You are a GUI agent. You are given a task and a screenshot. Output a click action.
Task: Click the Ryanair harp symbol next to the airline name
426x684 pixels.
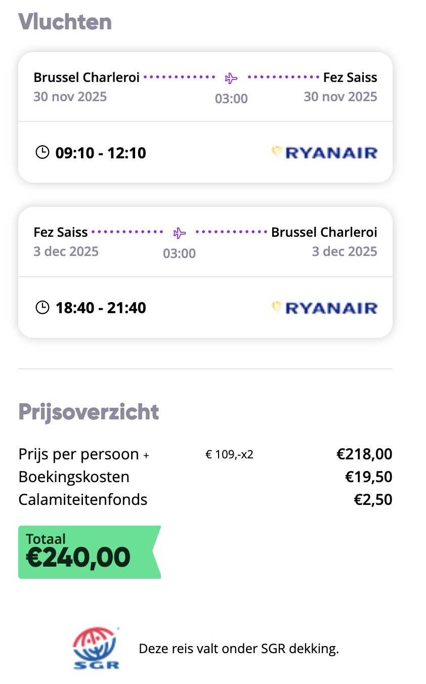(278, 152)
